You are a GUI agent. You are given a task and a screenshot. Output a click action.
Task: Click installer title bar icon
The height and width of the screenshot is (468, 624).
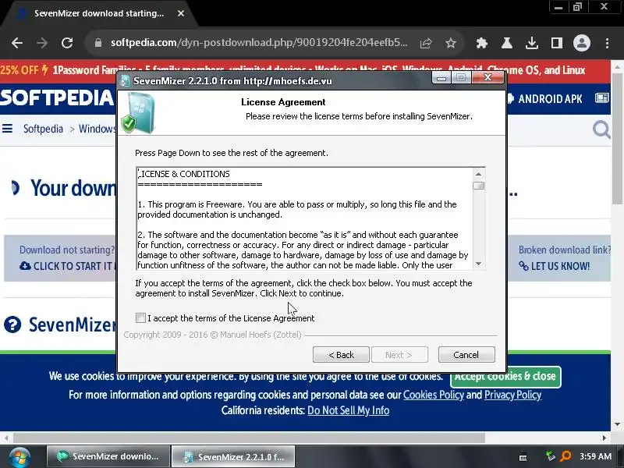126,81
